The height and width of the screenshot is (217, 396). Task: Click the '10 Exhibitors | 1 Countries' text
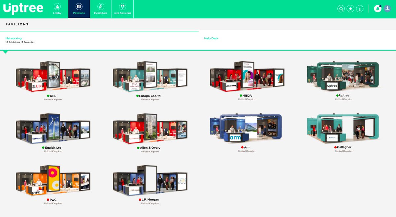coord(20,42)
